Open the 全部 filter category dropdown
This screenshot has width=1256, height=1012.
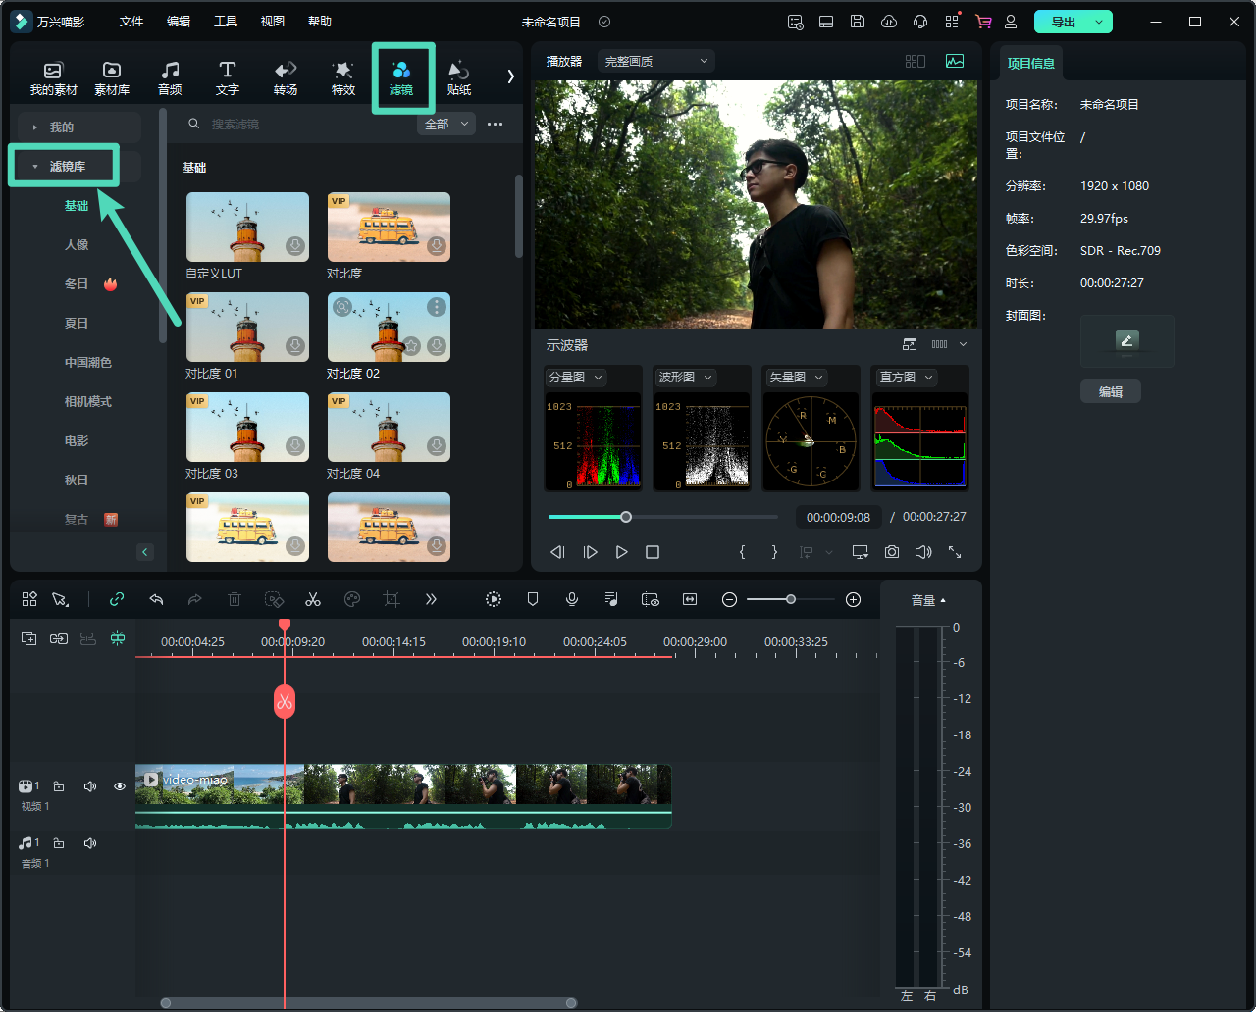point(446,124)
